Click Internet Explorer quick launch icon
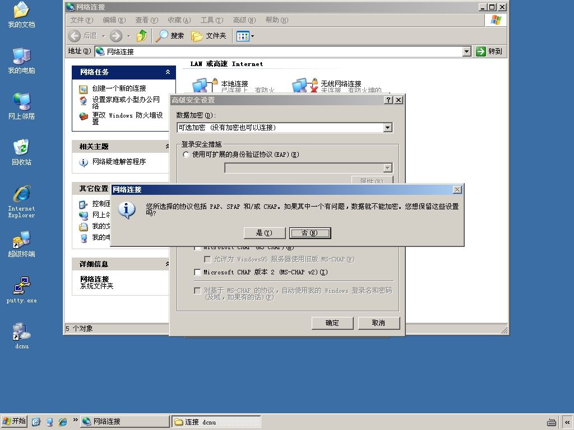The image size is (574, 430). click(x=63, y=422)
